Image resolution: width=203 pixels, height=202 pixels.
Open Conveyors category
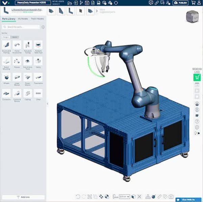point(6,95)
